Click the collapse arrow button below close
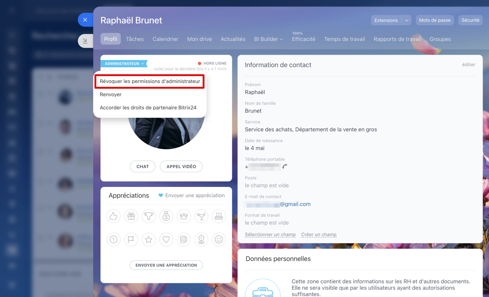Screen dimensions: 489x297 point(85,41)
